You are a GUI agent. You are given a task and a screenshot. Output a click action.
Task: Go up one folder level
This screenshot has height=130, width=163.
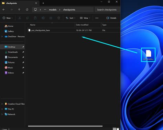19,10
